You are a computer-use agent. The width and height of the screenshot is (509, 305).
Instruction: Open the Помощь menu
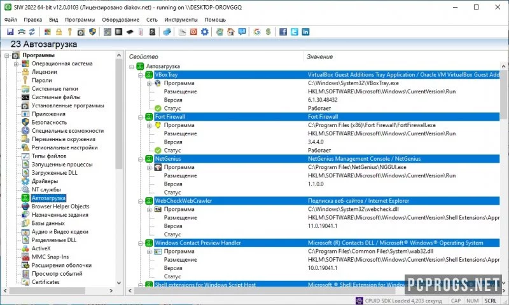point(215,20)
